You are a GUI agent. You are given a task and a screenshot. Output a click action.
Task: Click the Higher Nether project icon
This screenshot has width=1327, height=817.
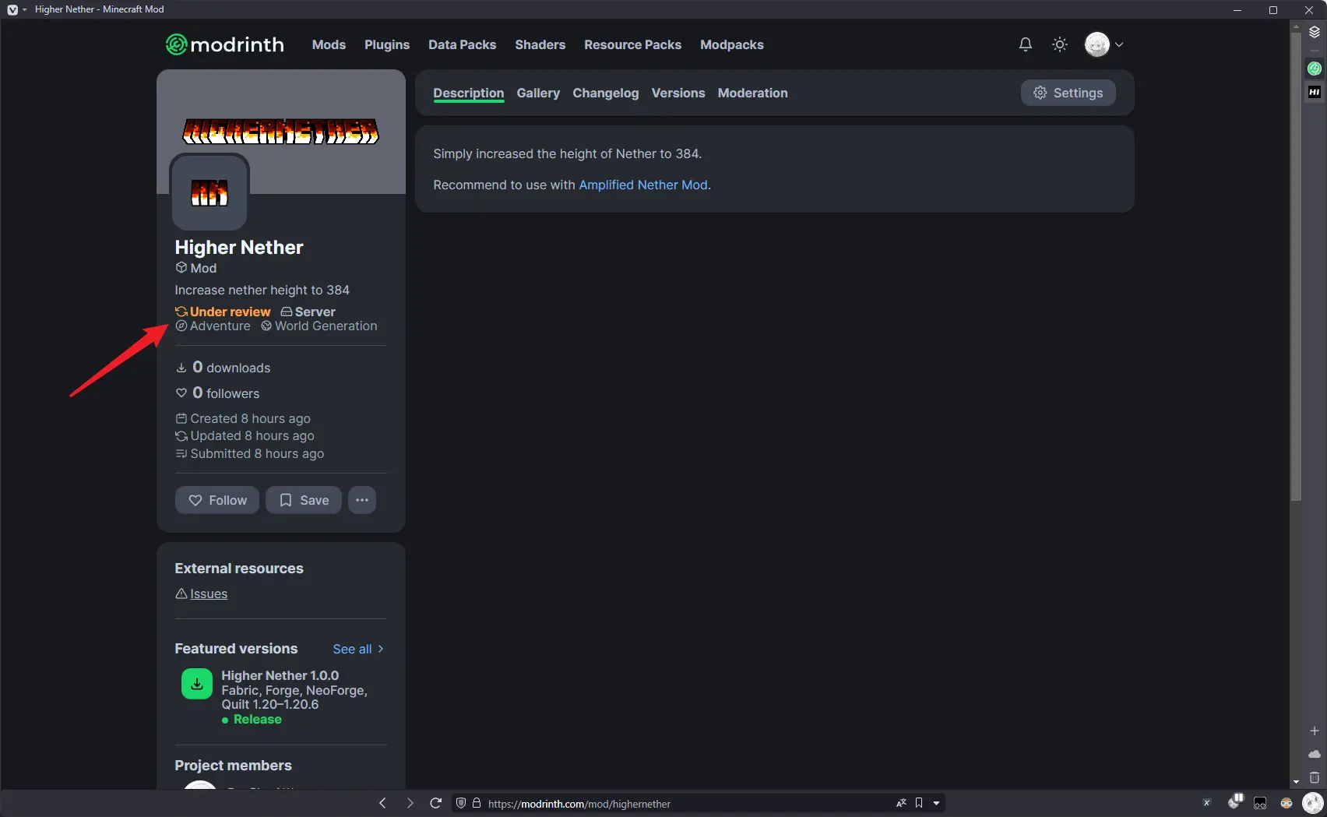click(x=209, y=192)
